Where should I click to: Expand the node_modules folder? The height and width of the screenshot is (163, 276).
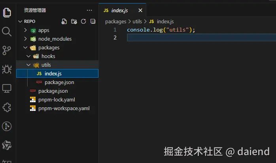tap(55, 39)
